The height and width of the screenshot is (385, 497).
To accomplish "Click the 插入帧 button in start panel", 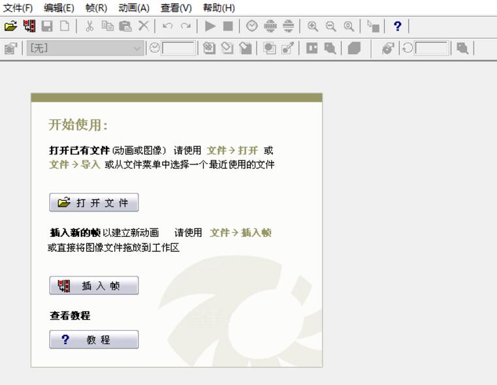I will [94, 285].
